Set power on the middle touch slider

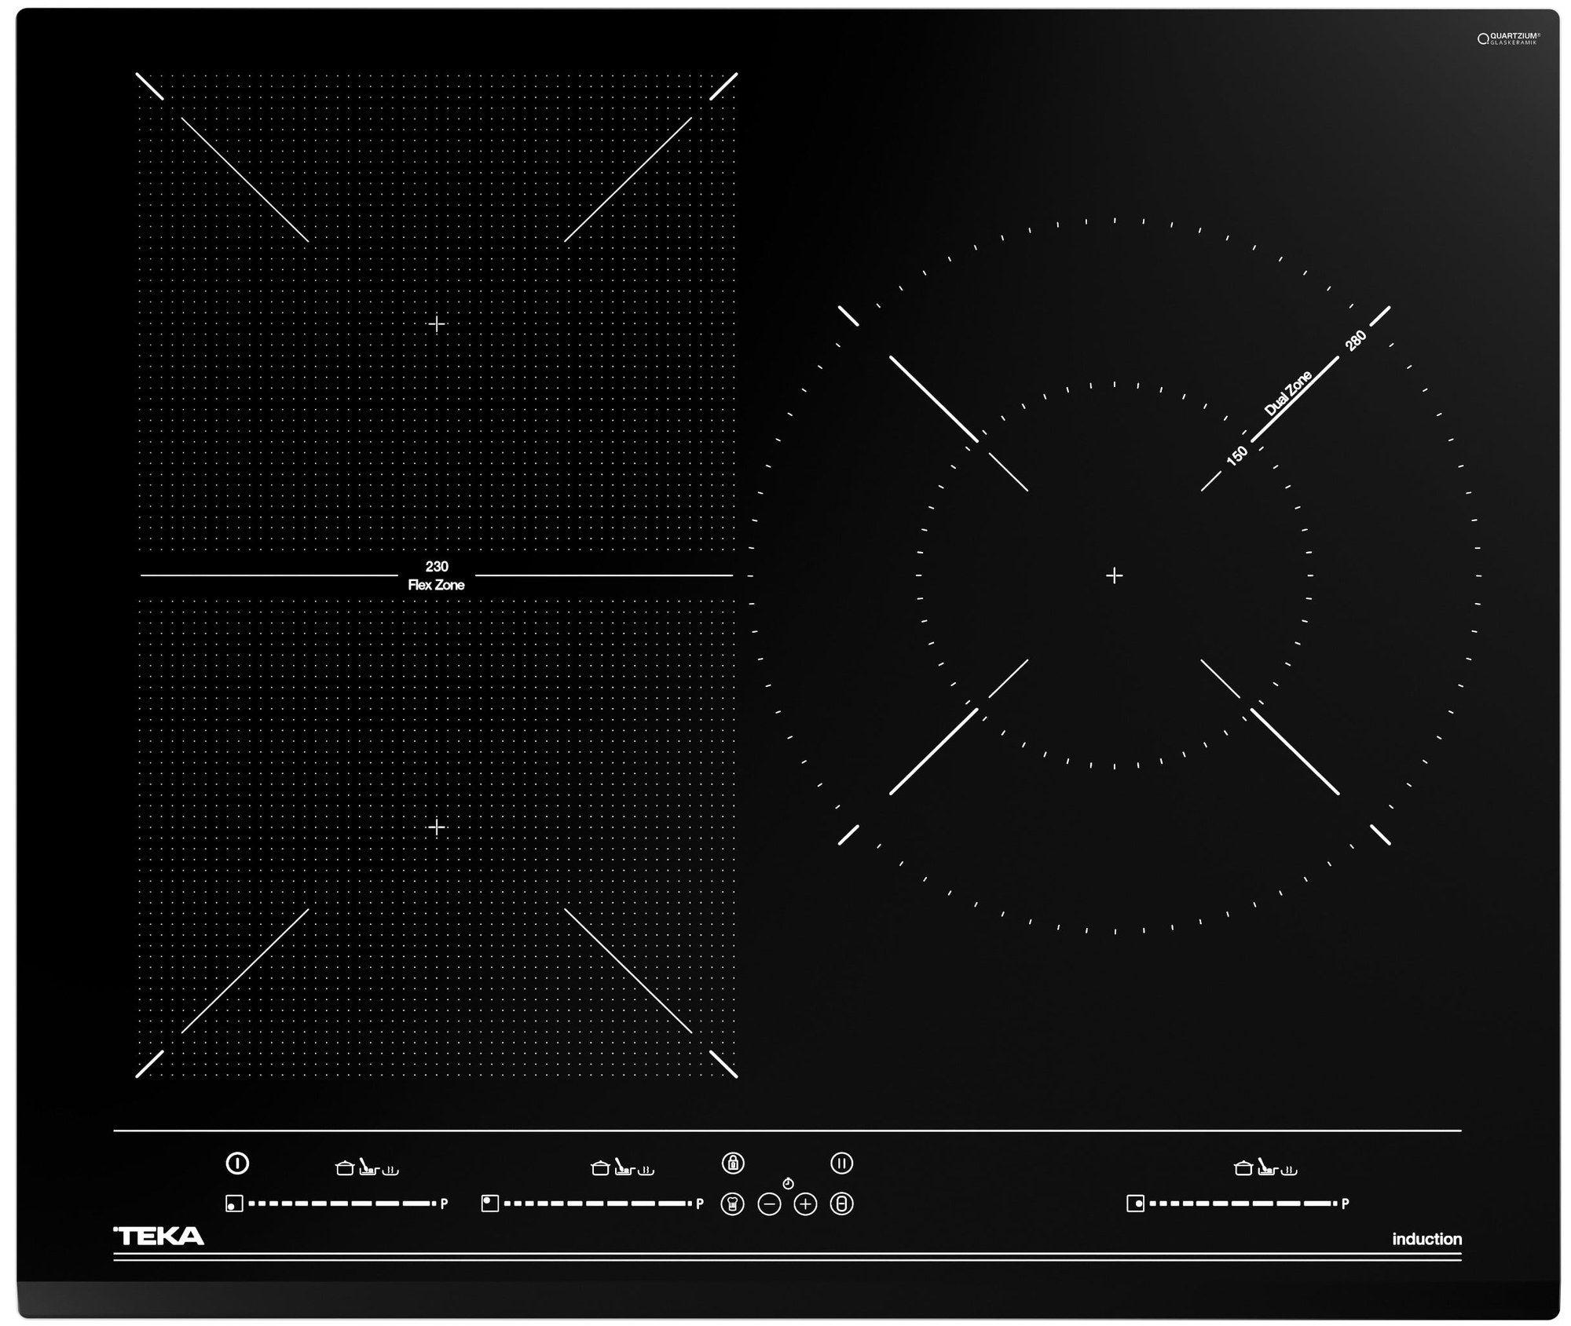598,1204
